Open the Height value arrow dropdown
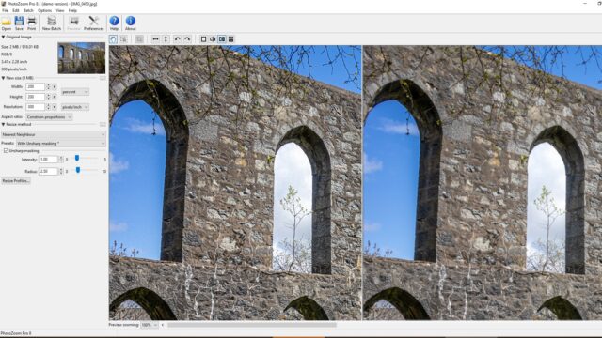 click(55, 97)
